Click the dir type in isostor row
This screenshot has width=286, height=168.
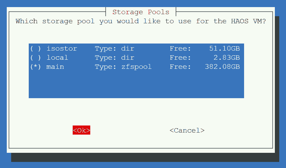point(128,49)
